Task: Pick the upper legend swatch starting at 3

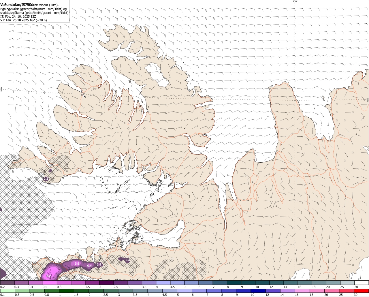Action: tap(135, 283)
